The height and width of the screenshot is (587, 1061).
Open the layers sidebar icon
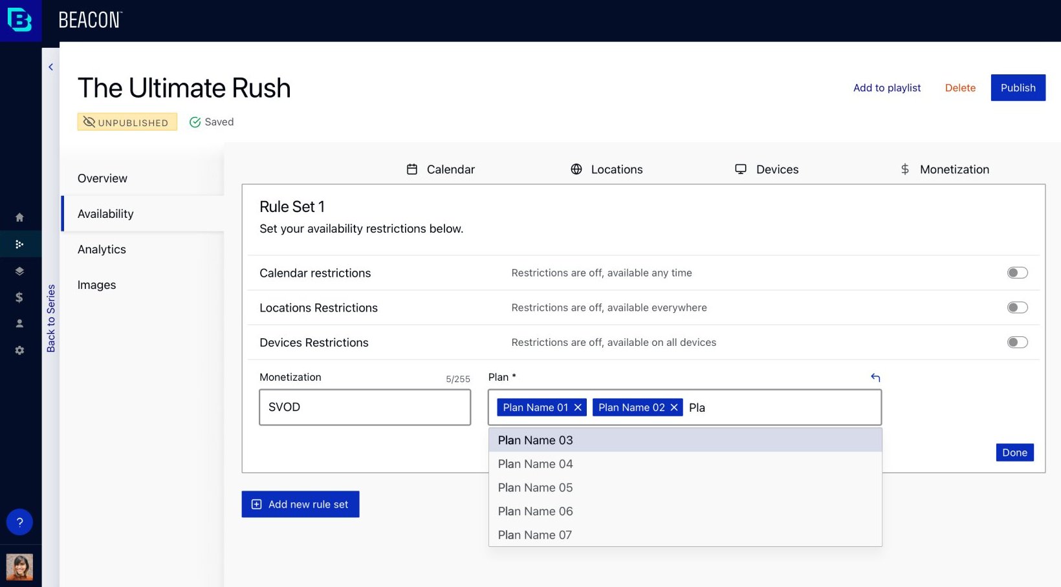point(19,271)
